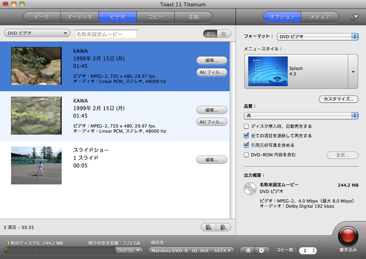Select the tennis court slideshow thumbnail
The height and width of the screenshot is (259, 366).
coord(36,165)
